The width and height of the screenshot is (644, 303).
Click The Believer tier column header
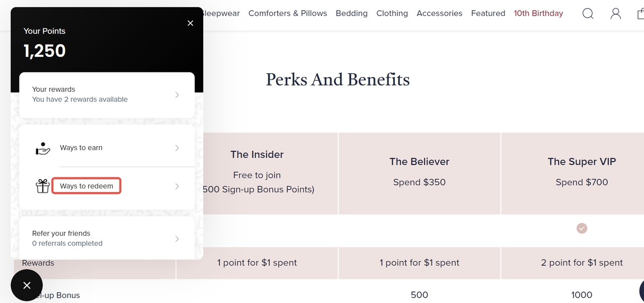[x=419, y=162]
